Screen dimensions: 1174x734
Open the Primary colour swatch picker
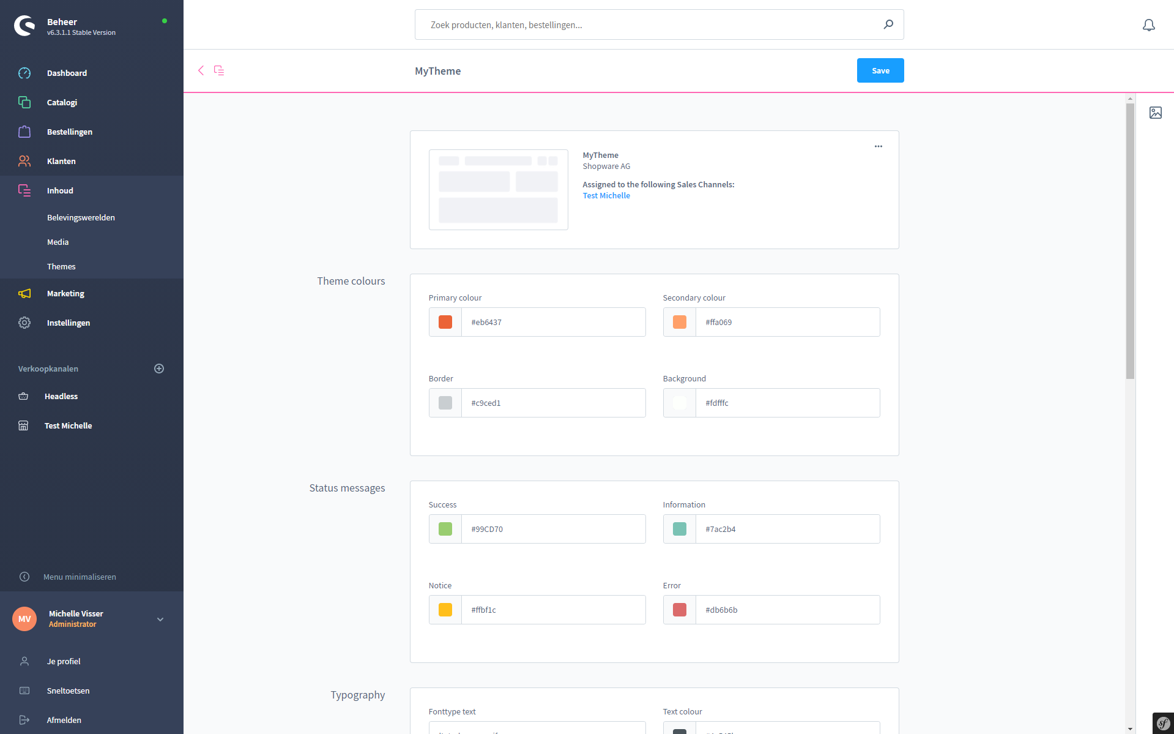click(445, 322)
